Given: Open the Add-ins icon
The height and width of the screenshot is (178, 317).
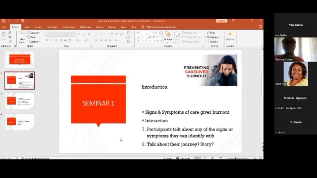Looking at the screenshot, I should pos(230,36).
